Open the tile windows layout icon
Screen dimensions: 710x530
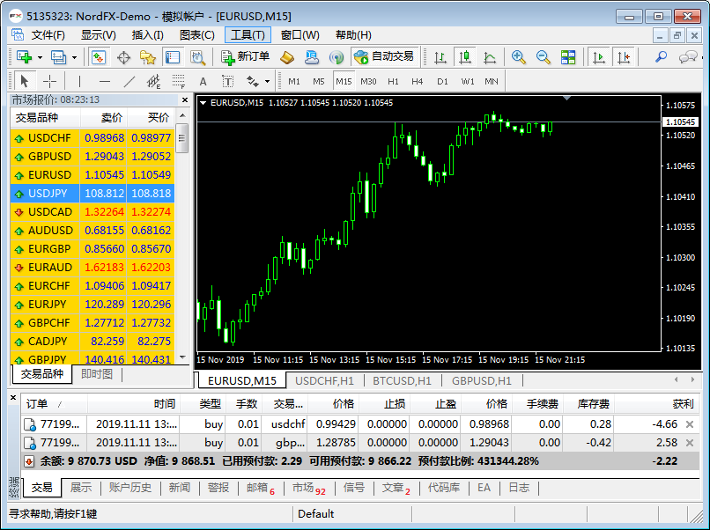[x=568, y=56]
